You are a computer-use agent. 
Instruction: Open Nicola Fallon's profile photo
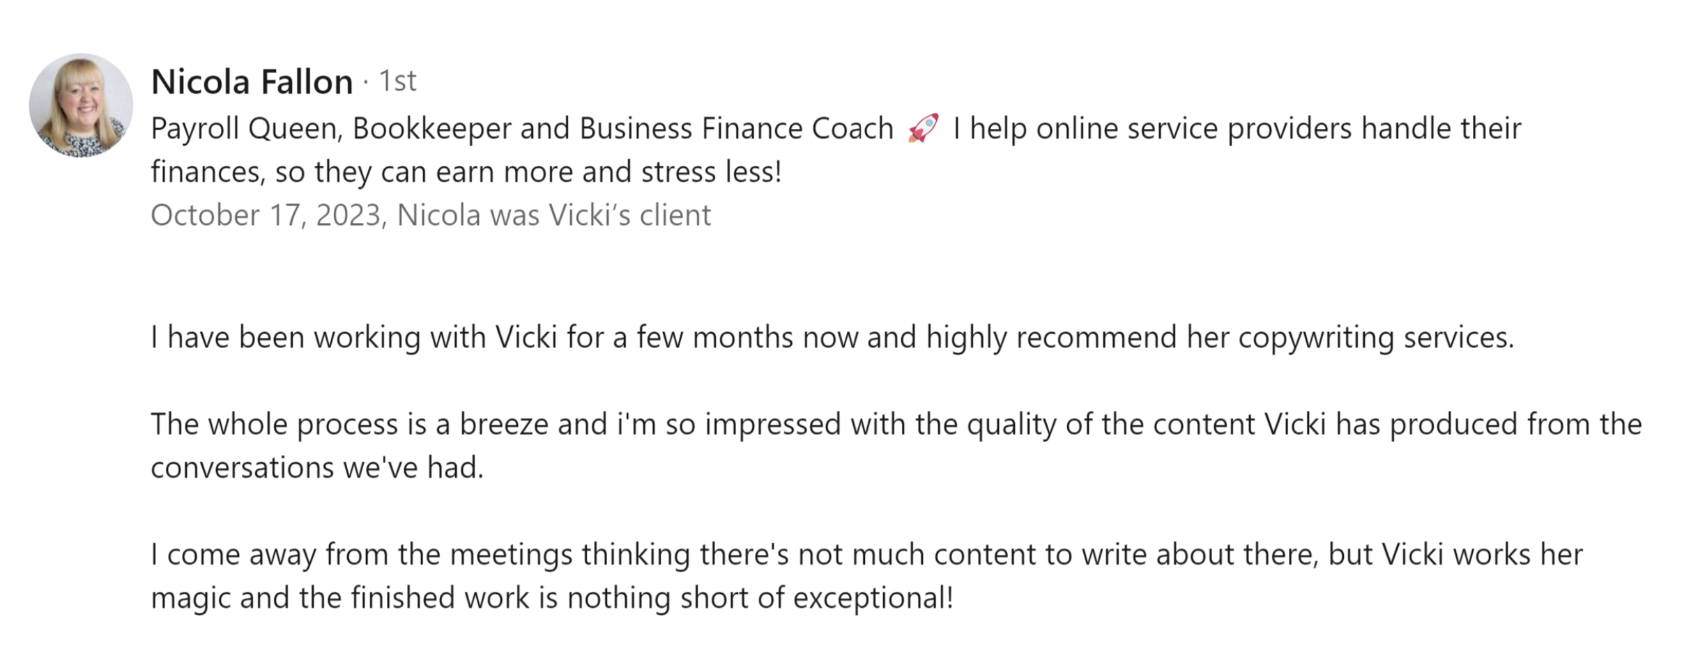tap(81, 105)
